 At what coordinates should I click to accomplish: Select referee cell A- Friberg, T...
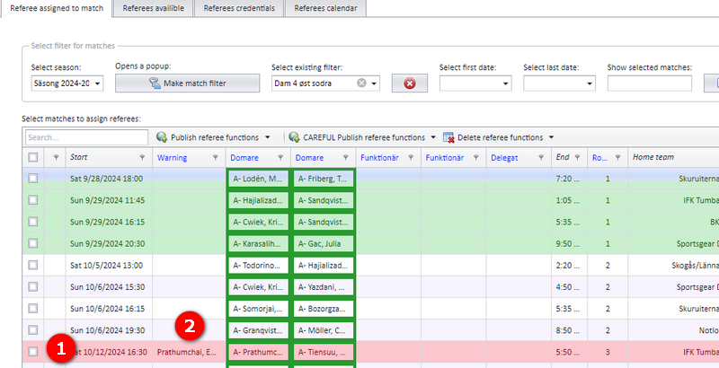point(324,179)
